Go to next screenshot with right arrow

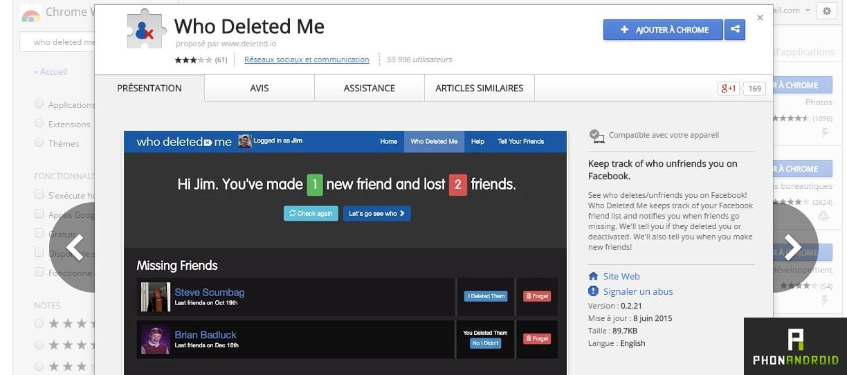(792, 247)
